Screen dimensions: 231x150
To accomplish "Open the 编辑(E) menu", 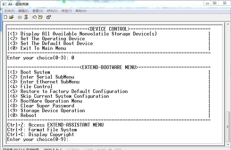I will (23, 11).
